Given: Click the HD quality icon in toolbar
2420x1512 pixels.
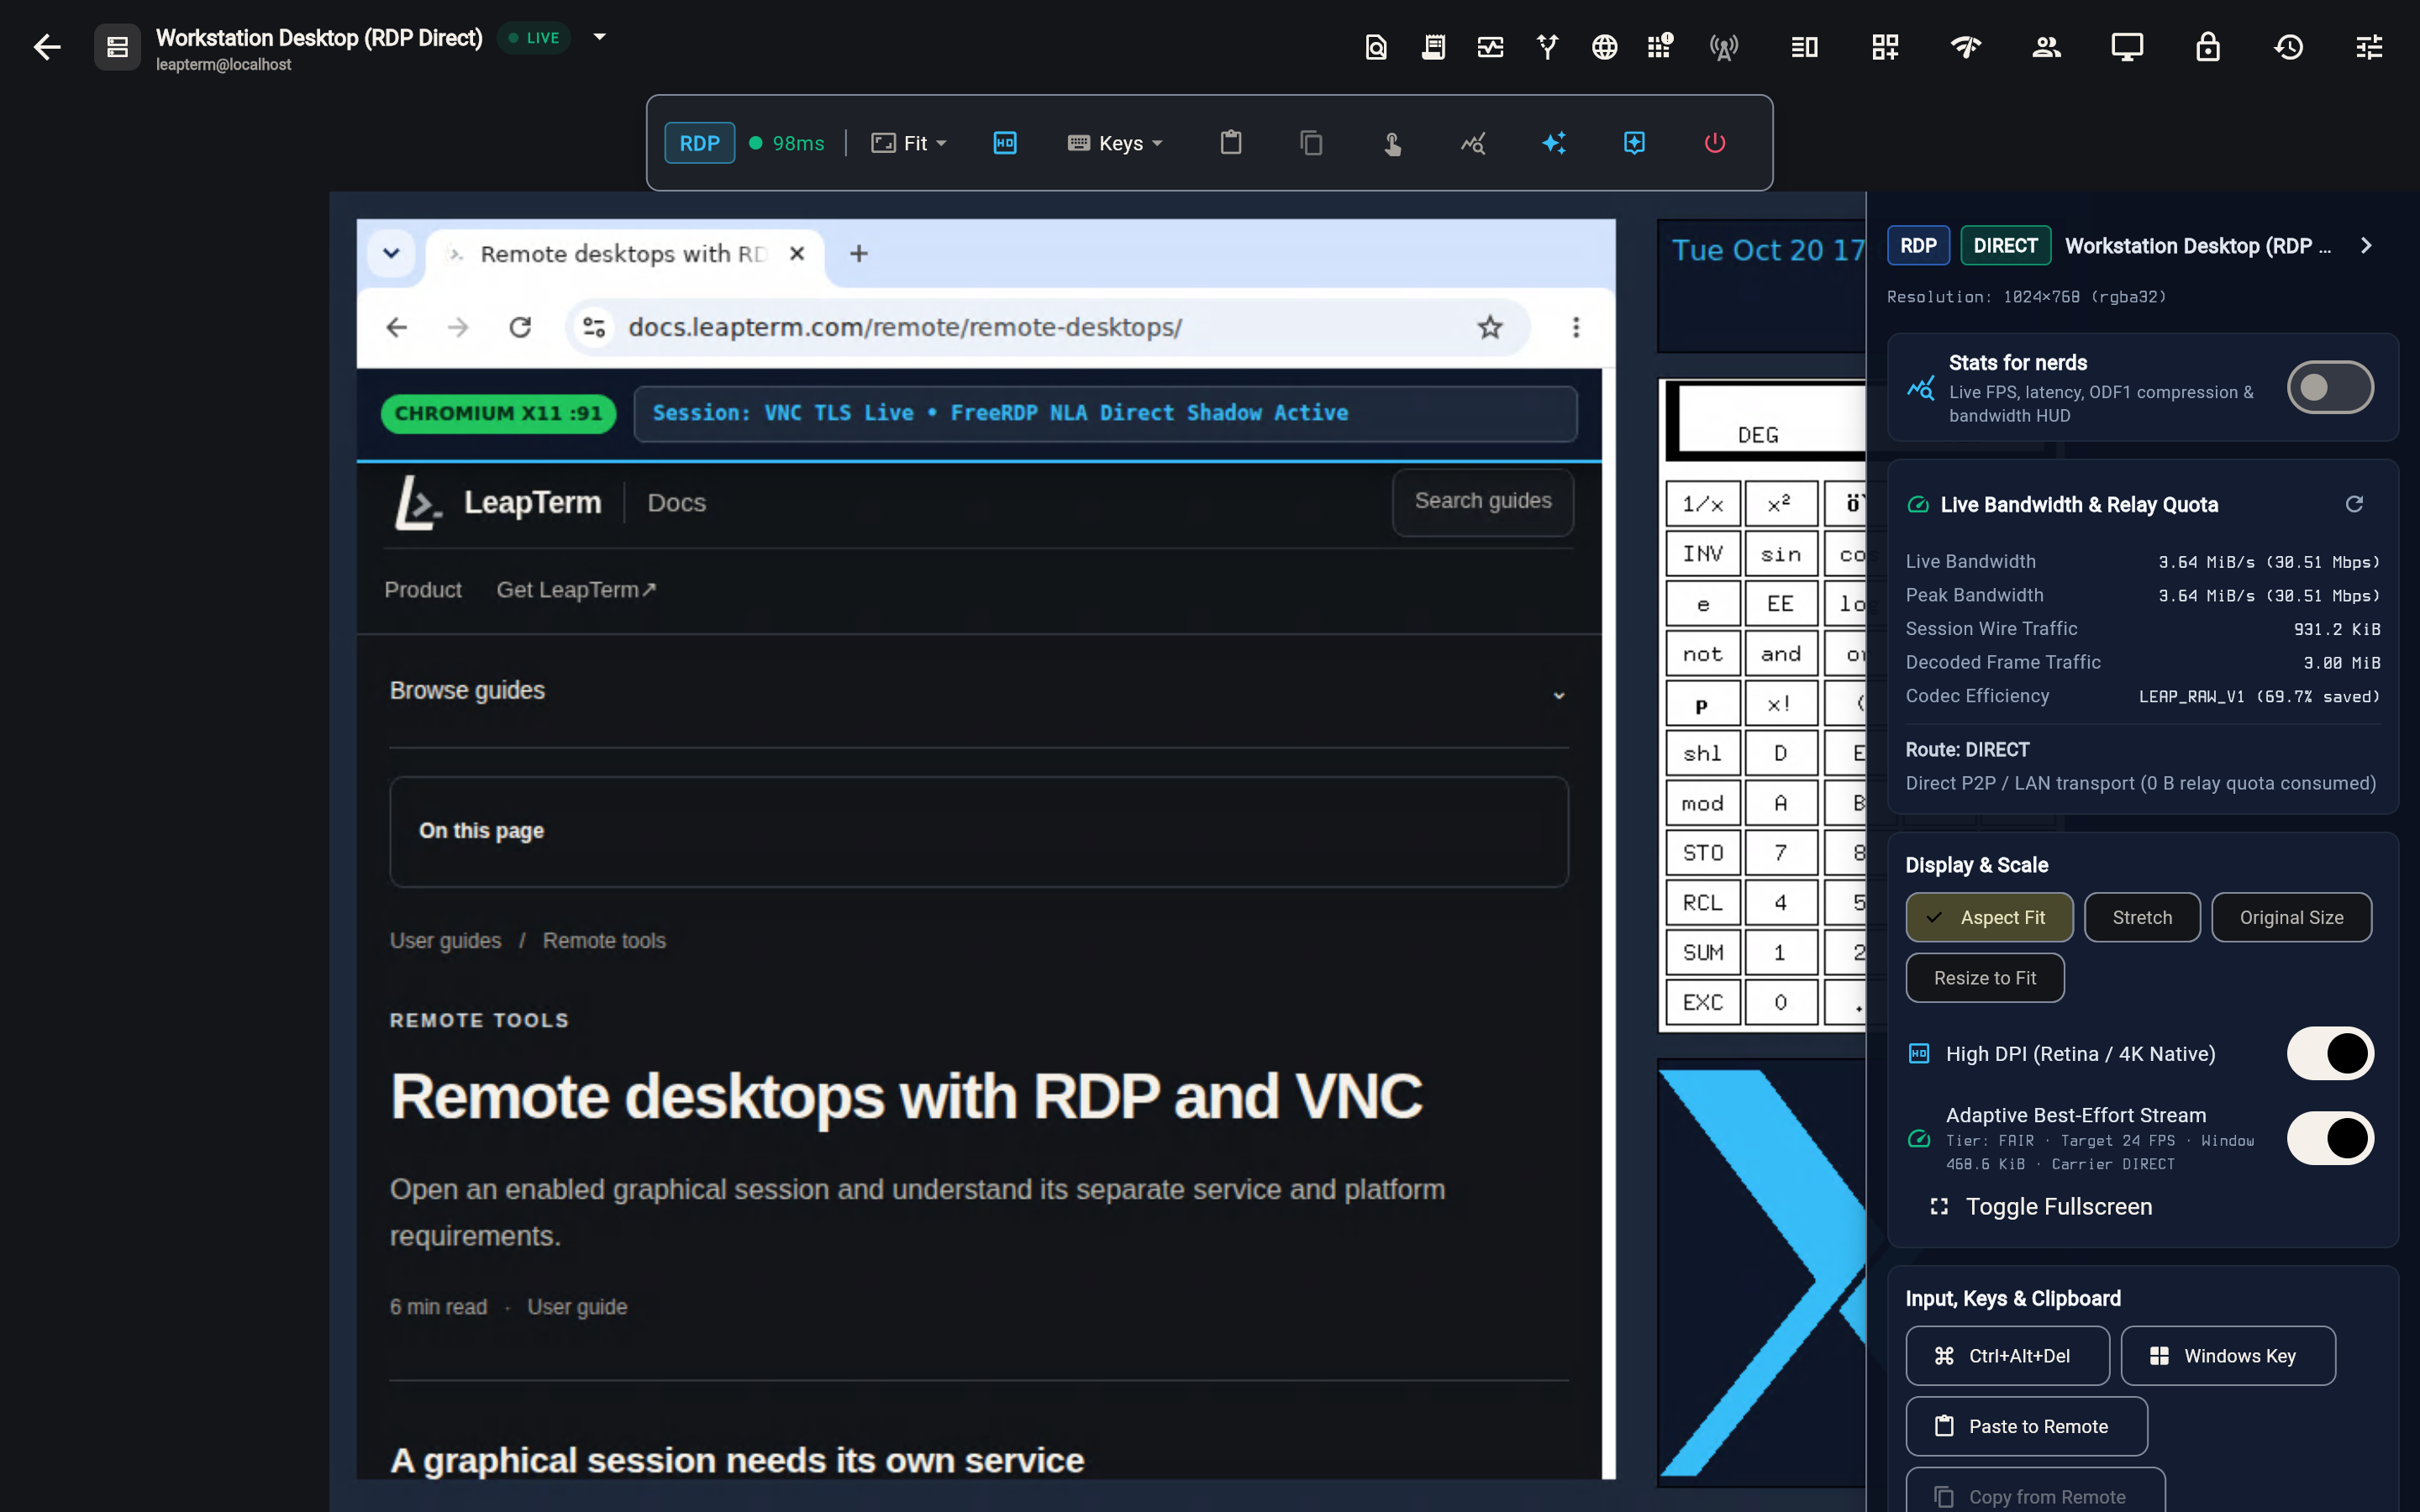Looking at the screenshot, I should point(1005,143).
